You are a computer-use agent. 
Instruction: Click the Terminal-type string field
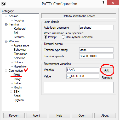(96, 50)
